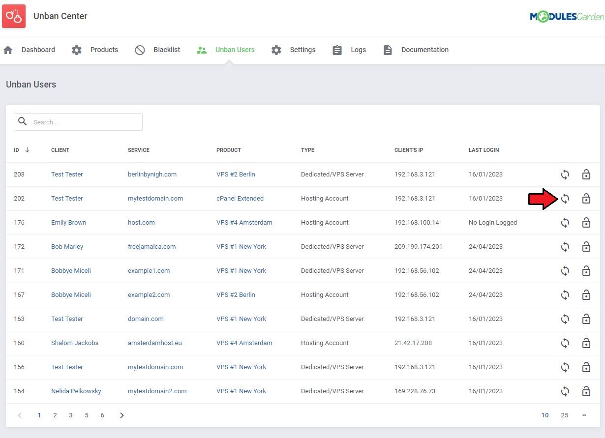Click refresh icon for Bob Marley row
Viewport: 605px width, 438px height.
point(565,247)
